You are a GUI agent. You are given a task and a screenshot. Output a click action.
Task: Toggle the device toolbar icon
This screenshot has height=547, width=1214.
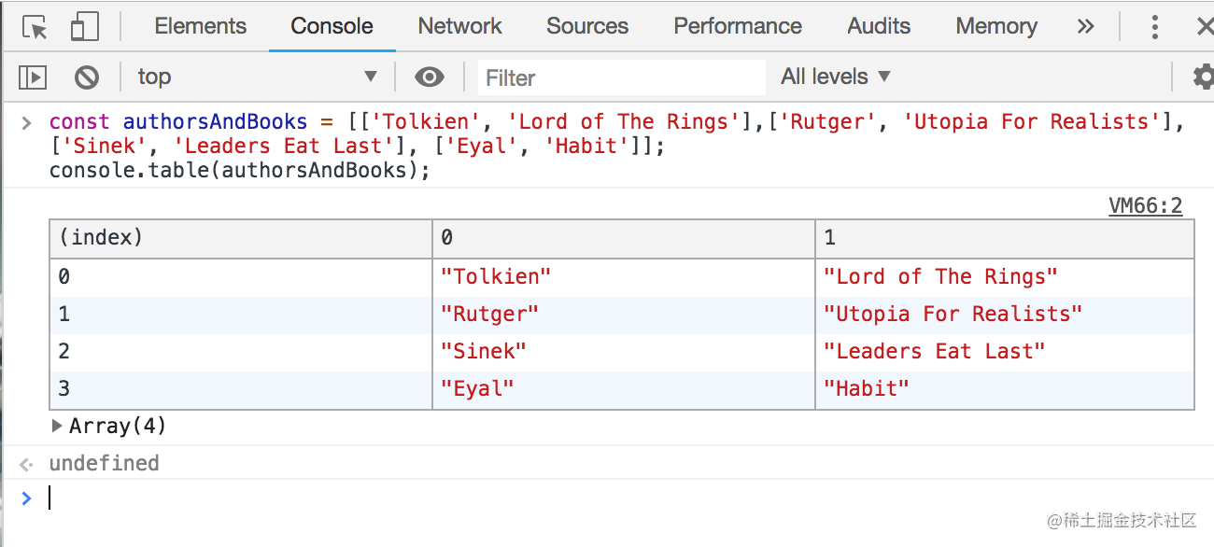pos(84,27)
